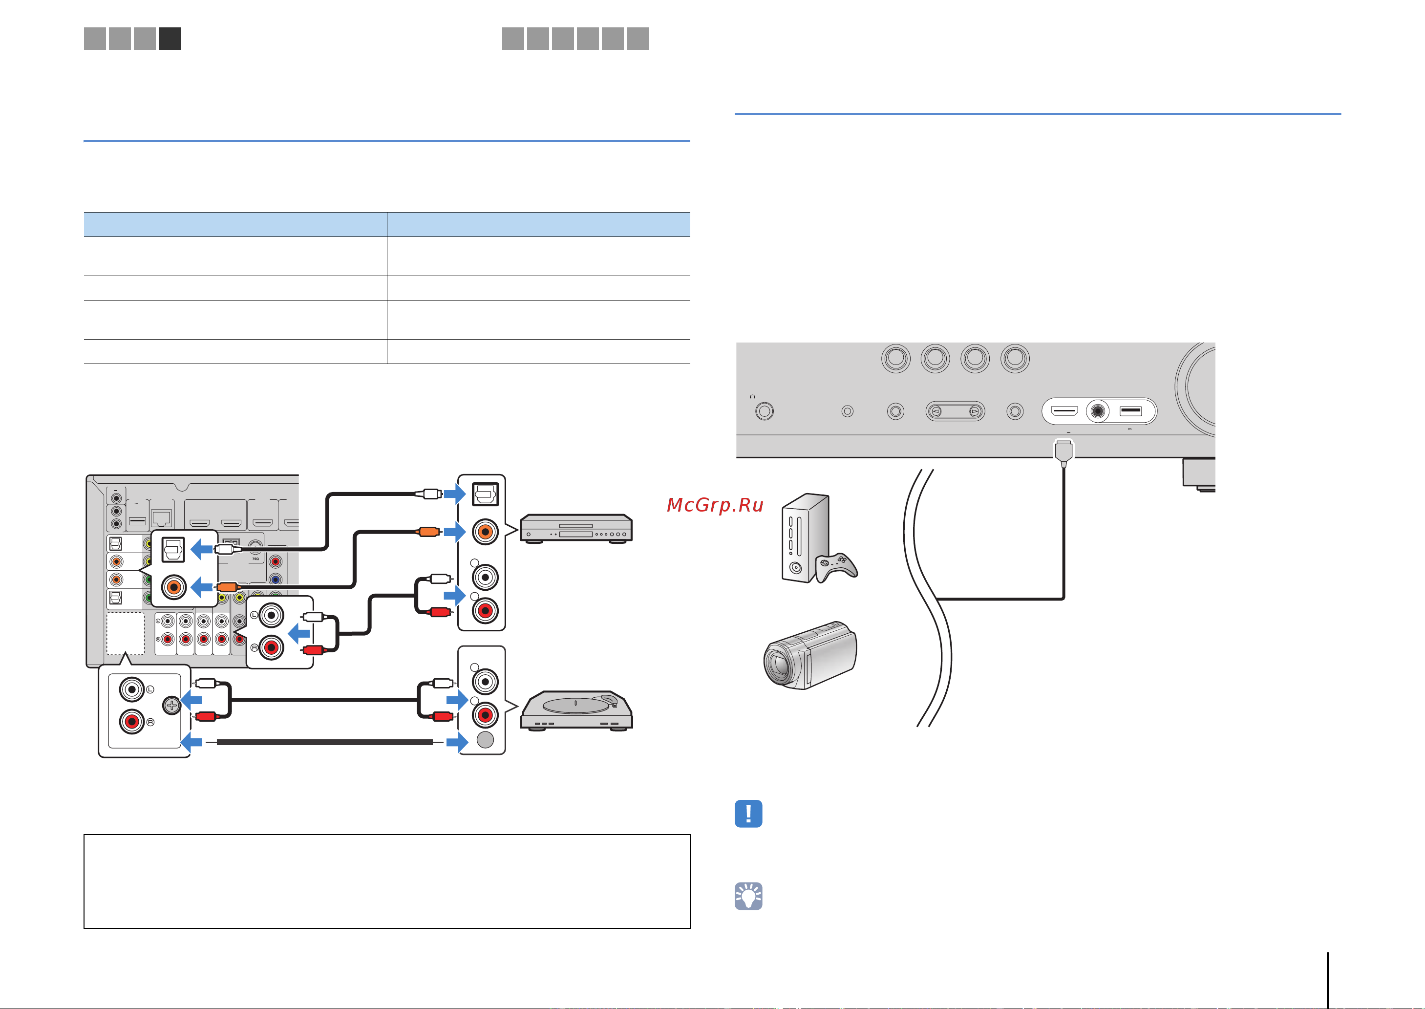1425x1009 pixels.
Task: Click the red output jack on turntable panel
Action: coord(485,715)
